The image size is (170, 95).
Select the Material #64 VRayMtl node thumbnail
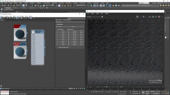pyautogui.click(x=20, y=52)
